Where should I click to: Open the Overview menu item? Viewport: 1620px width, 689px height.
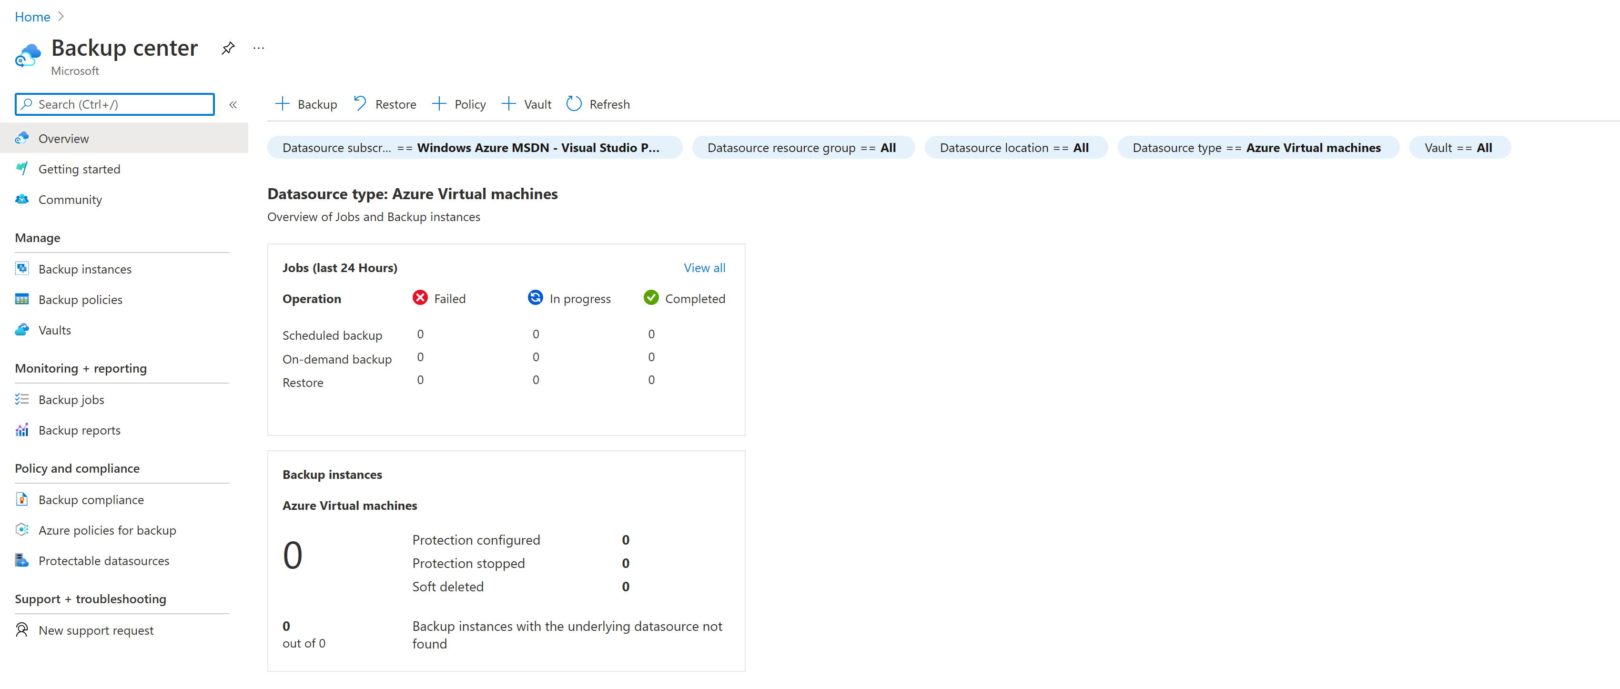(124, 138)
